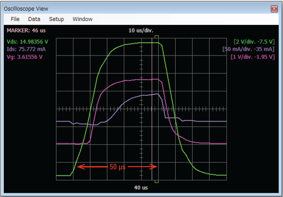
Task: Click the 2 V/div. Vds scale setting
Action: tap(254, 41)
